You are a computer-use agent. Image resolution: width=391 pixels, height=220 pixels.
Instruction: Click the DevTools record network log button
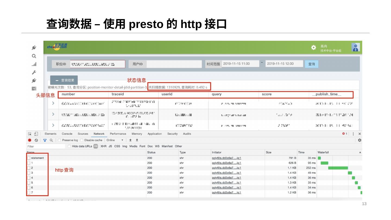[30, 140]
